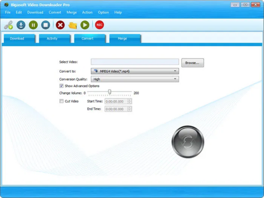Open the Action menu
The width and height of the screenshot is (264, 198).
coord(87,12)
